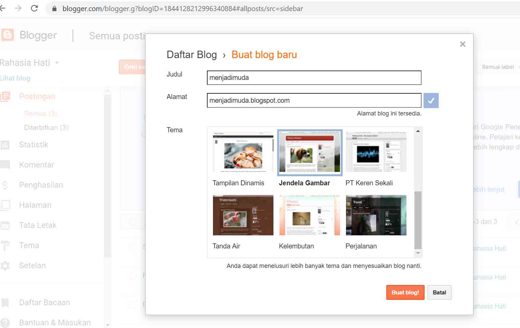The width and height of the screenshot is (520, 328).
Task: Click the theme list scroll down arrow
Action: (x=418, y=253)
